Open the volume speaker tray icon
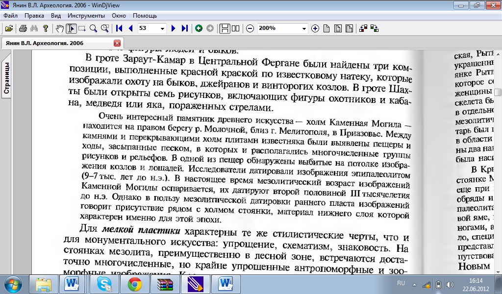The image size is (502, 294). (450, 284)
